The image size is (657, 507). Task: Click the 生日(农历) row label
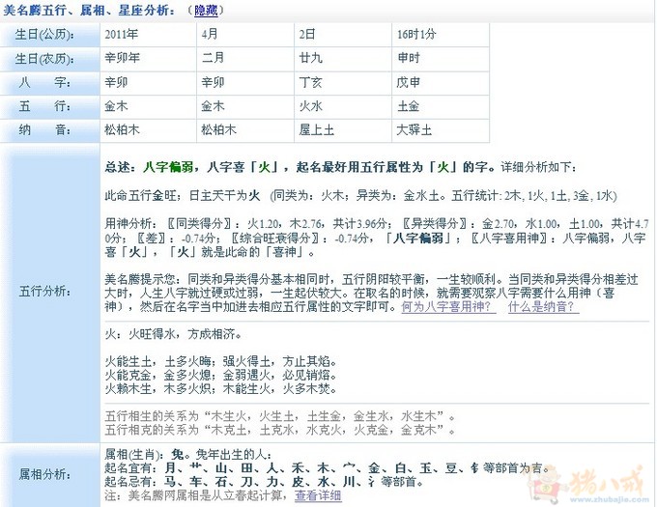[x=44, y=59]
